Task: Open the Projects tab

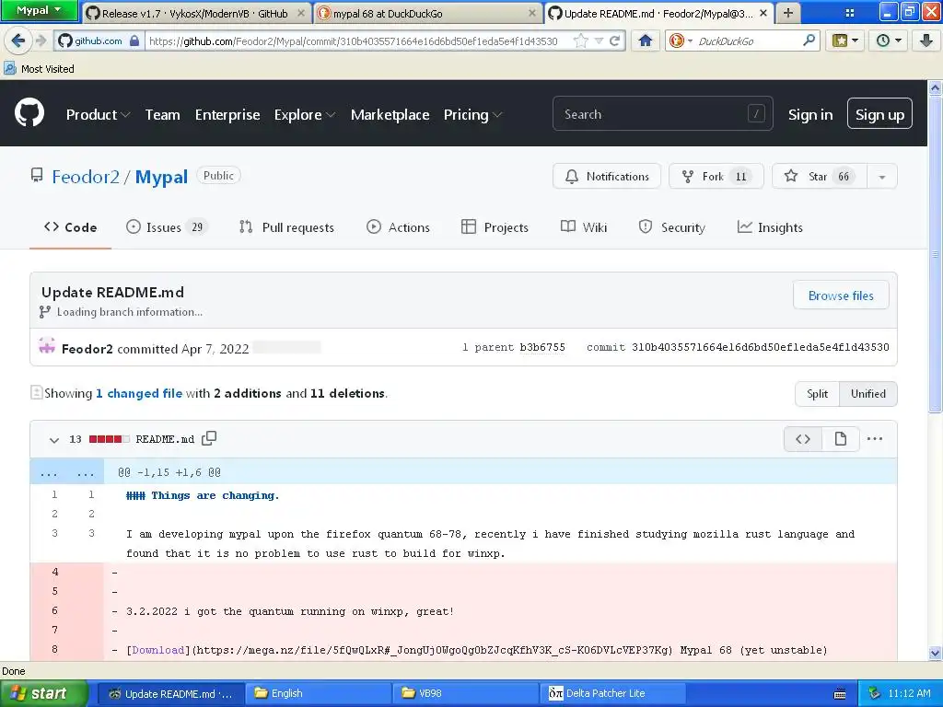Action: [495, 227]
